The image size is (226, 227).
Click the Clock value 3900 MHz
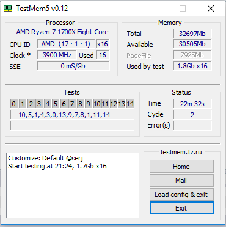[57, 55]
